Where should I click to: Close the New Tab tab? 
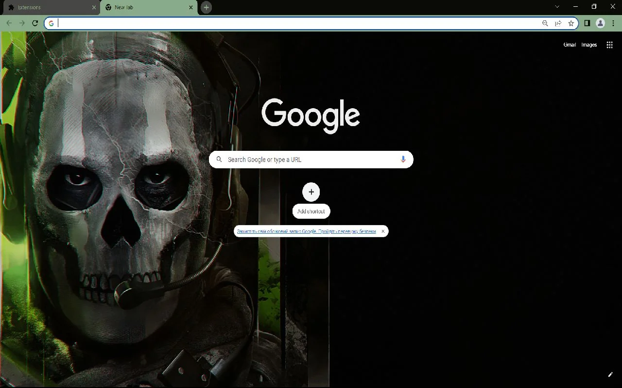click(191, 7)
